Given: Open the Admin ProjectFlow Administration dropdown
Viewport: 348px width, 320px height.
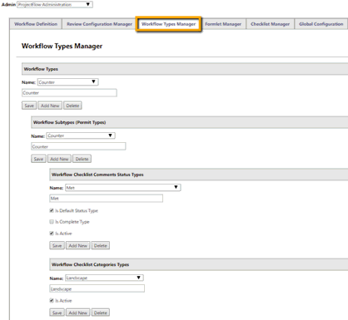Looking at the screenshot, I should (55, 4).
